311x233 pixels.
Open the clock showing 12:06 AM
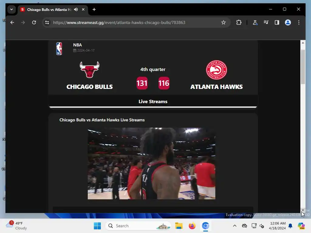coord(278,226)
